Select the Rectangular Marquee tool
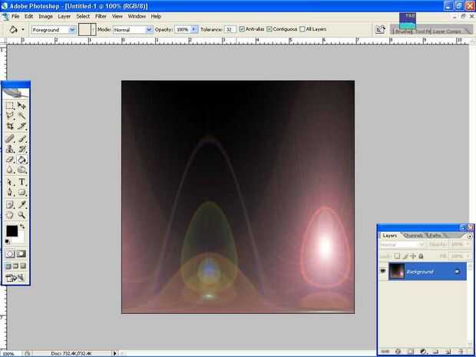This screenshot has height=357, width=476. [x=10, y=105]
